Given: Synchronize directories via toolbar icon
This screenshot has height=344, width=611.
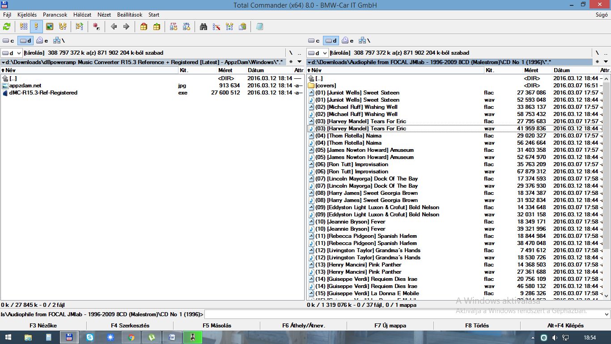Looking at the screenshot, I should pyautogui.click(x=229, y=27).
